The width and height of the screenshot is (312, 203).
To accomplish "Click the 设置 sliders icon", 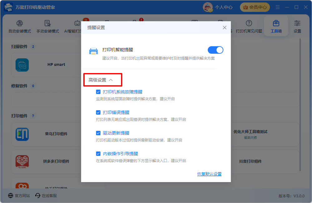I will (x=297, y=23).
